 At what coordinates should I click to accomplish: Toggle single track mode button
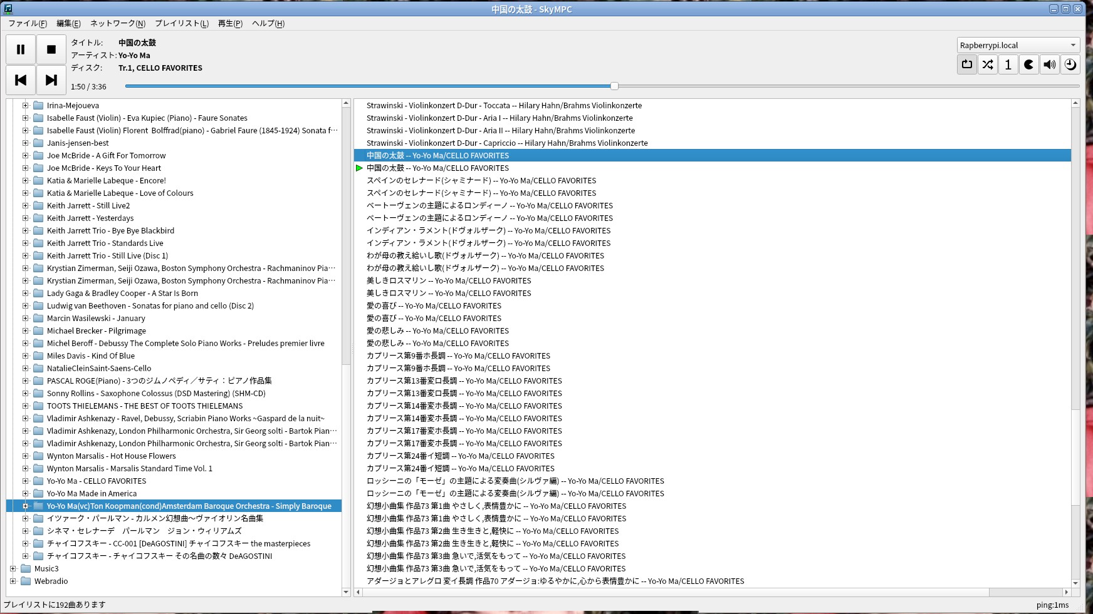click(x=1008, y=64)
